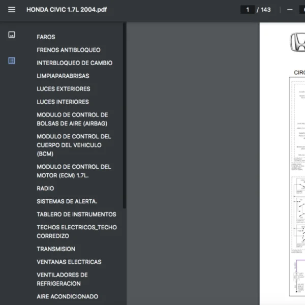Toggle the sidebar with the hamburger menu icon
The width and height of the screenshot is (305, 305).
click(12, 10)
